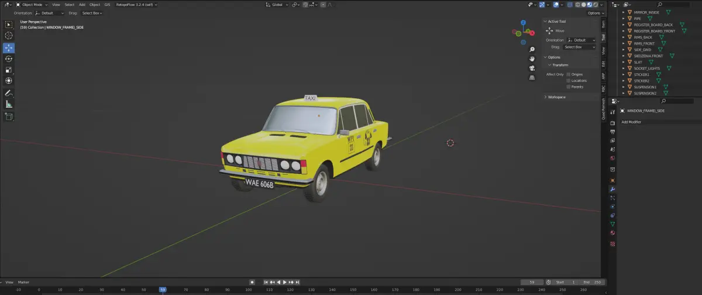Screen dimensions: 702x295
Task: Select the Annotate tool in left toolbar
Action: 9,93
